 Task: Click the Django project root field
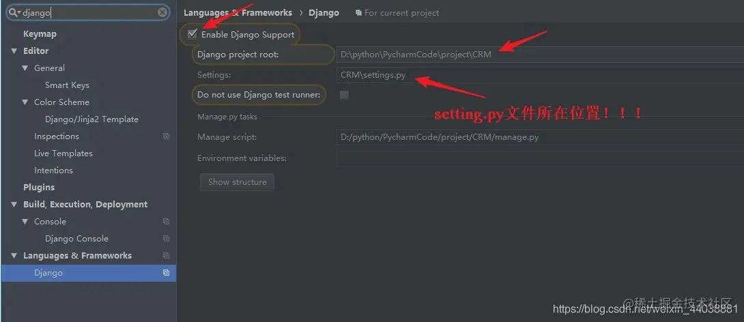click(x=540, y=55)
